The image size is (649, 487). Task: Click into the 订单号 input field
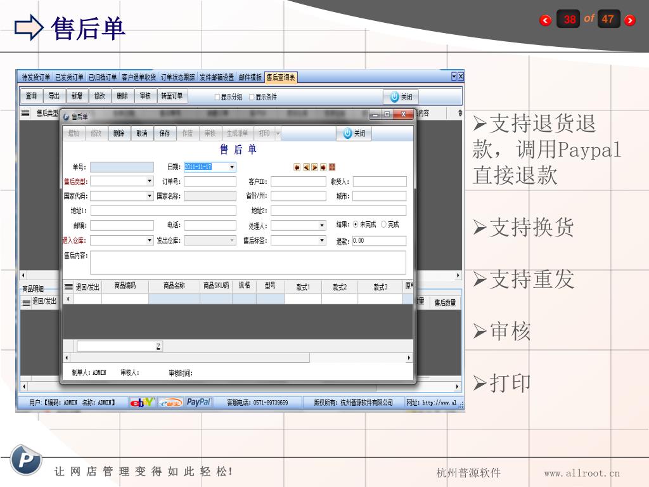pos(210,181)
